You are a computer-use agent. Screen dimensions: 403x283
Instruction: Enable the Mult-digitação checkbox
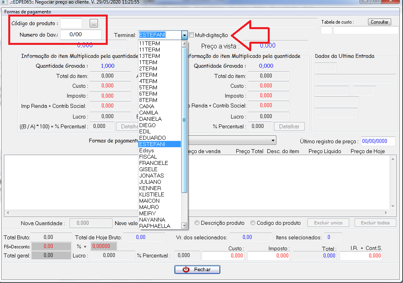pos(191,35)
